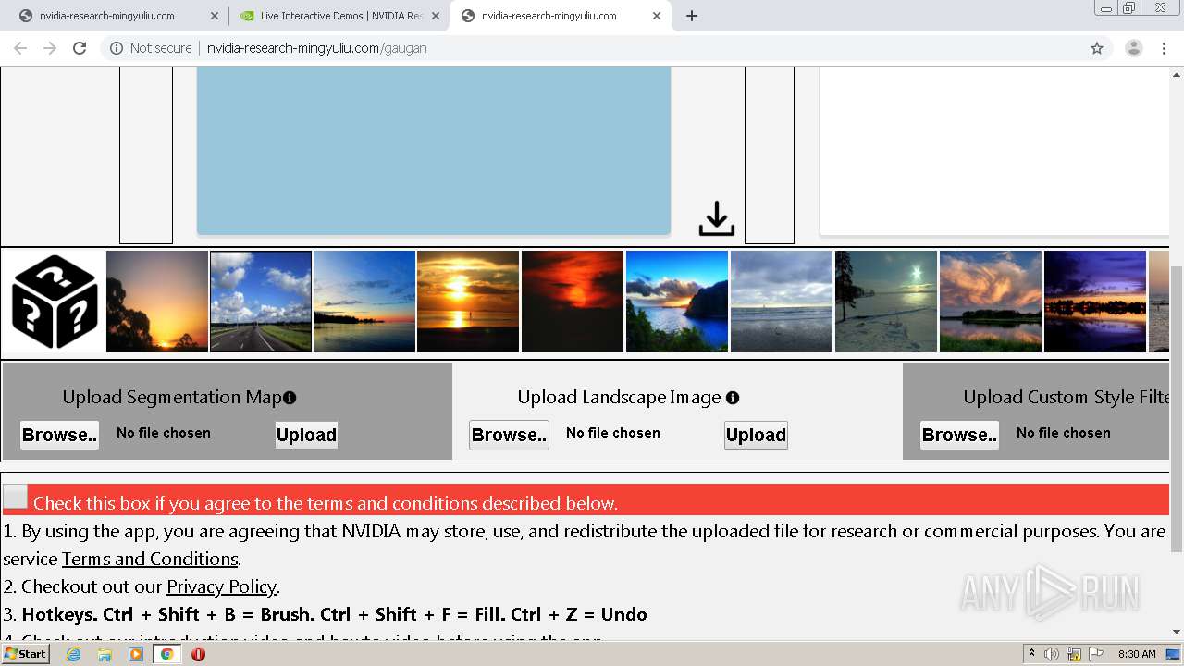Screen dimensions: 1184x666
Task: Open the Terms and Conditions link
Action: [x=150, y=559]
